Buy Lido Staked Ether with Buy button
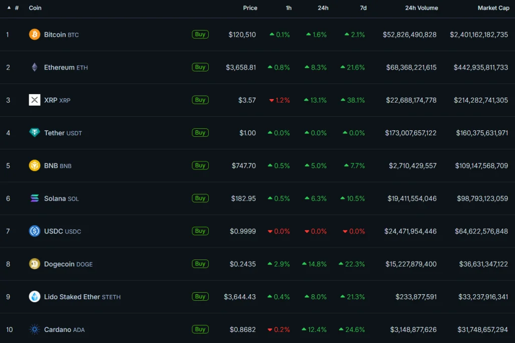This screenshot has height=343, width=515. [x=200, y=296]
